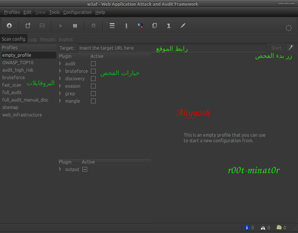The image size is (298, 233).
Task: Open the pen-shaped toolbar icon
Action: click(183, 25)
